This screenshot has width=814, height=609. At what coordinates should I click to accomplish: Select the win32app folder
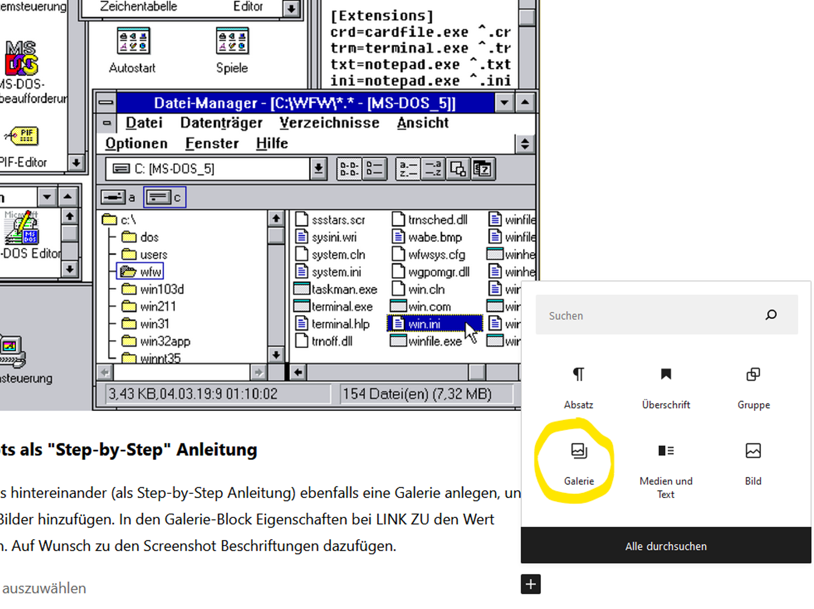(x=156, y=341)
